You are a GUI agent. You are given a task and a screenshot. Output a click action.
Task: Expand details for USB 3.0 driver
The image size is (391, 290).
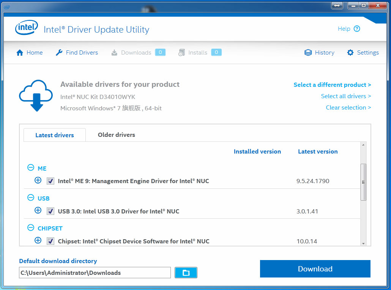[38, 210]
